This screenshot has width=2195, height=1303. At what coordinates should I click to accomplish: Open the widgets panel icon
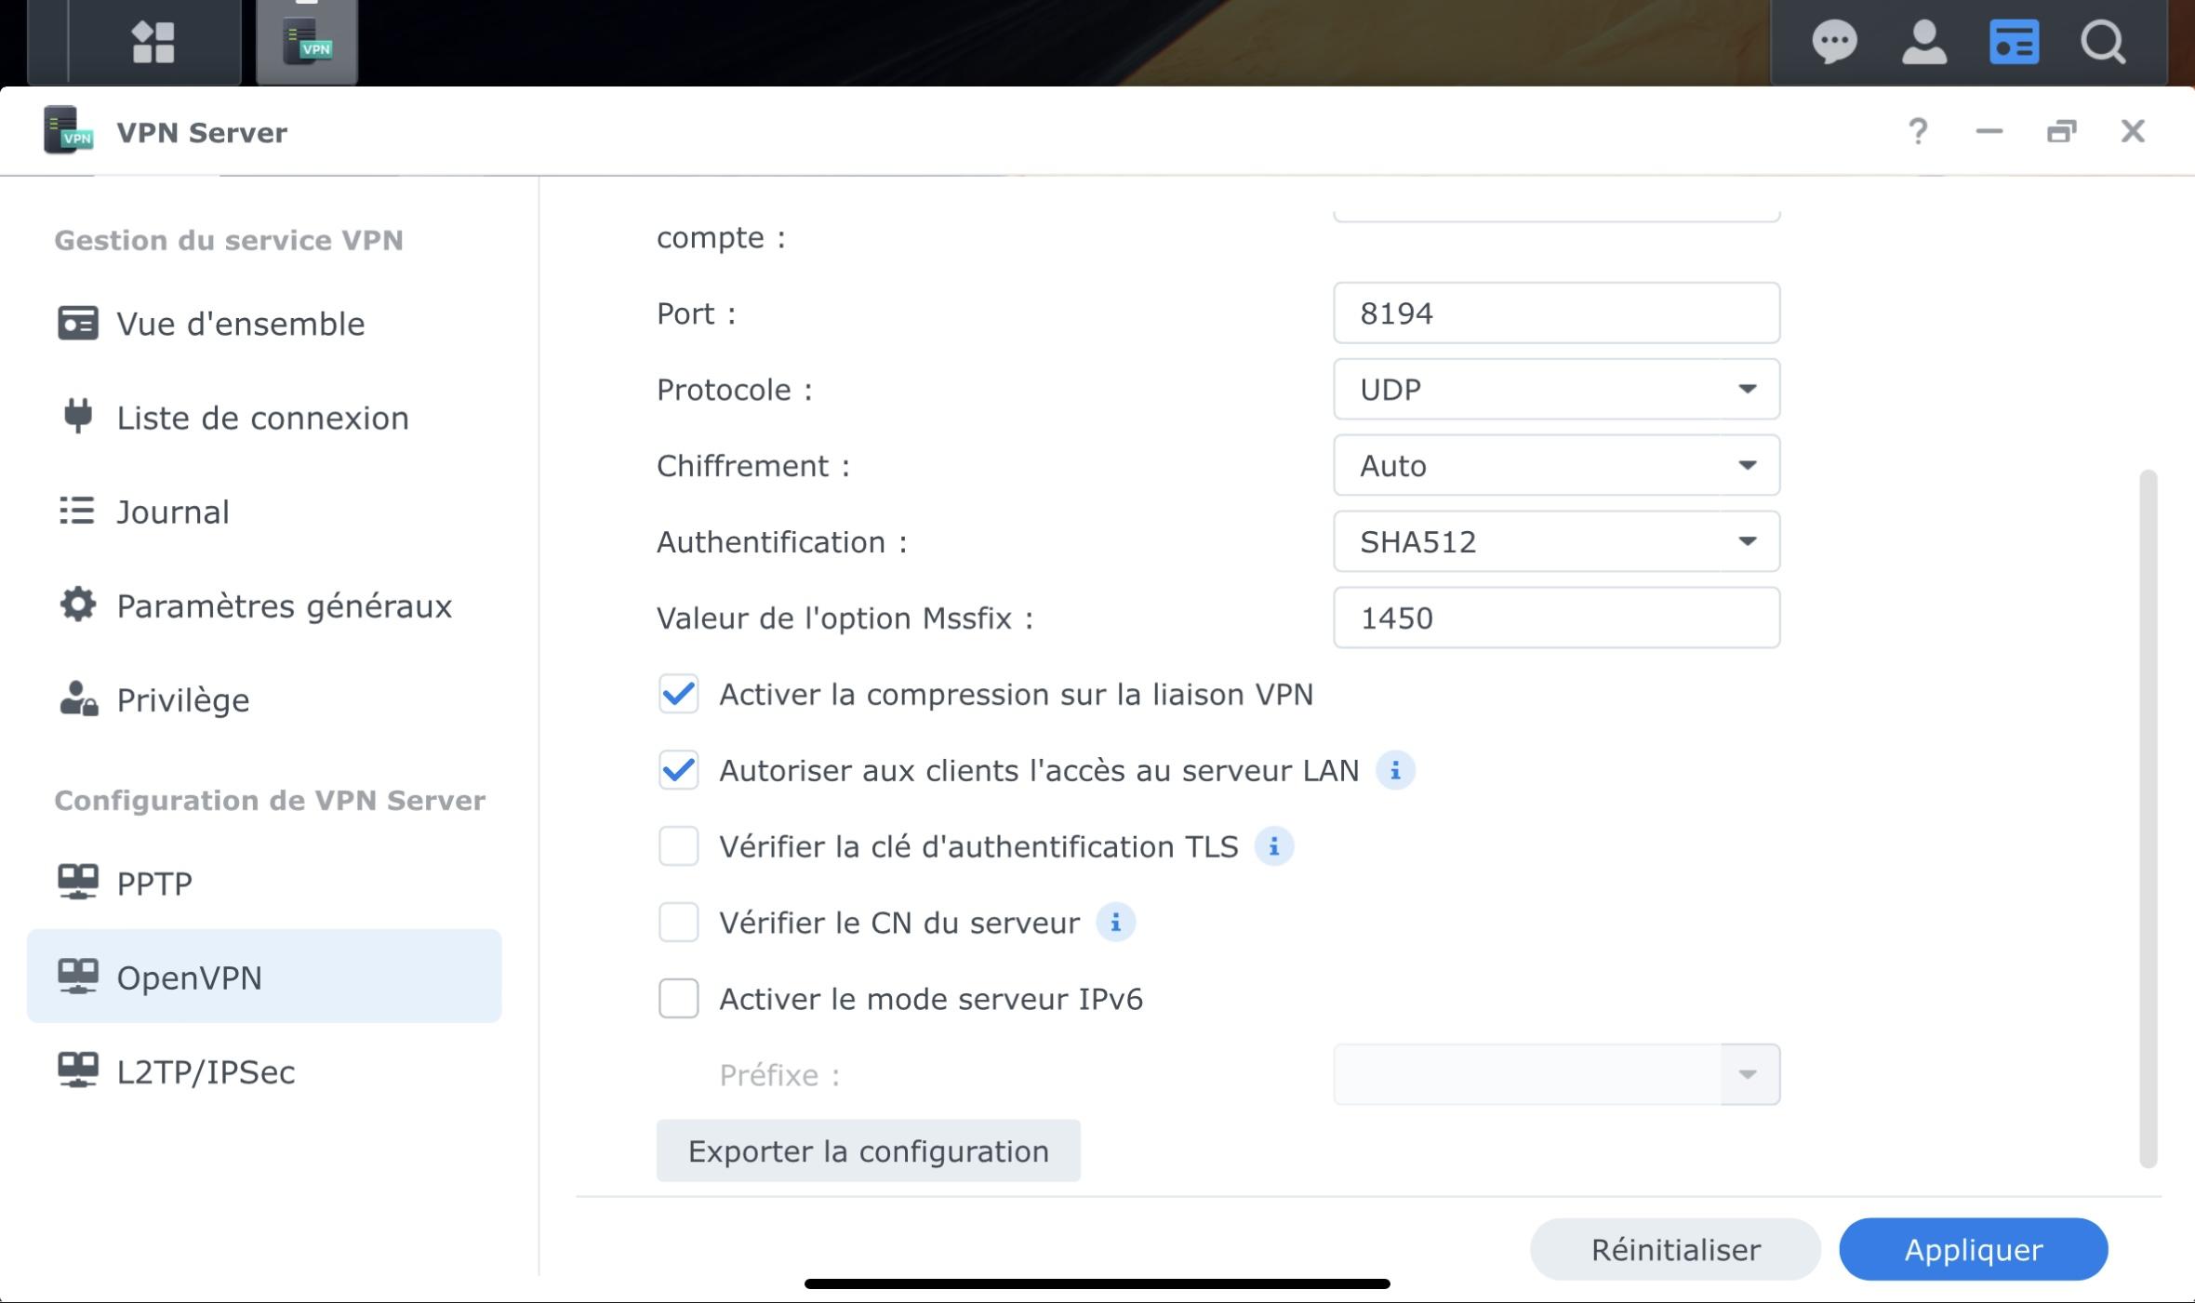[2014, 43]
